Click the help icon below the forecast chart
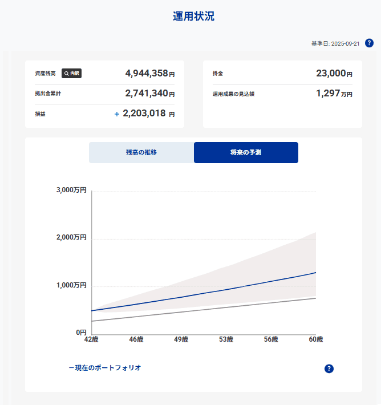The image size is (381, 405). coord(329,368)
